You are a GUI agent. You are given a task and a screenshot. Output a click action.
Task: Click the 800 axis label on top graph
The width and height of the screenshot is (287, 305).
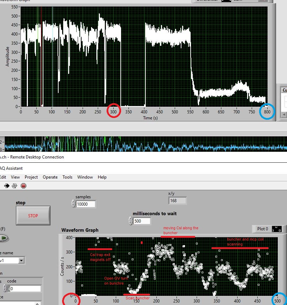(267, 112)
